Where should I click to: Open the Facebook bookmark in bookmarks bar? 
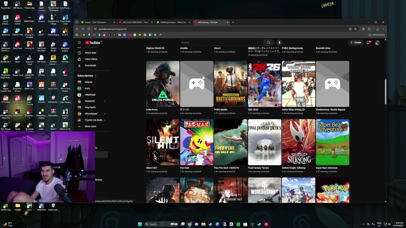[x=99, y=35]
